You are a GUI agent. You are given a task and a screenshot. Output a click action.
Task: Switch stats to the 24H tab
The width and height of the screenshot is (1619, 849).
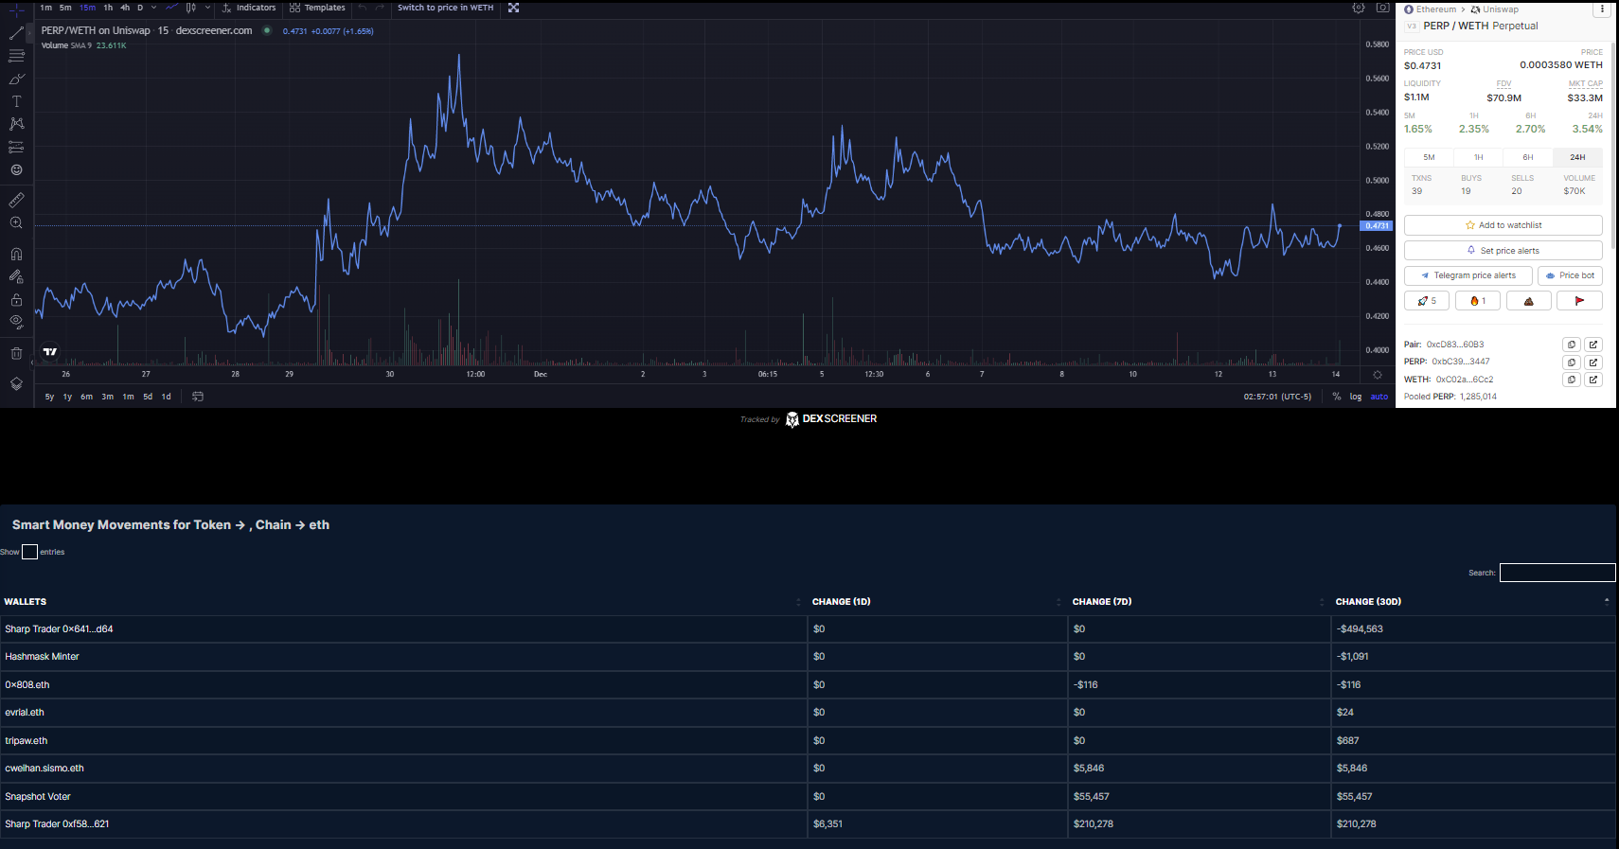pyautogui.click(x=1577, y=157)
